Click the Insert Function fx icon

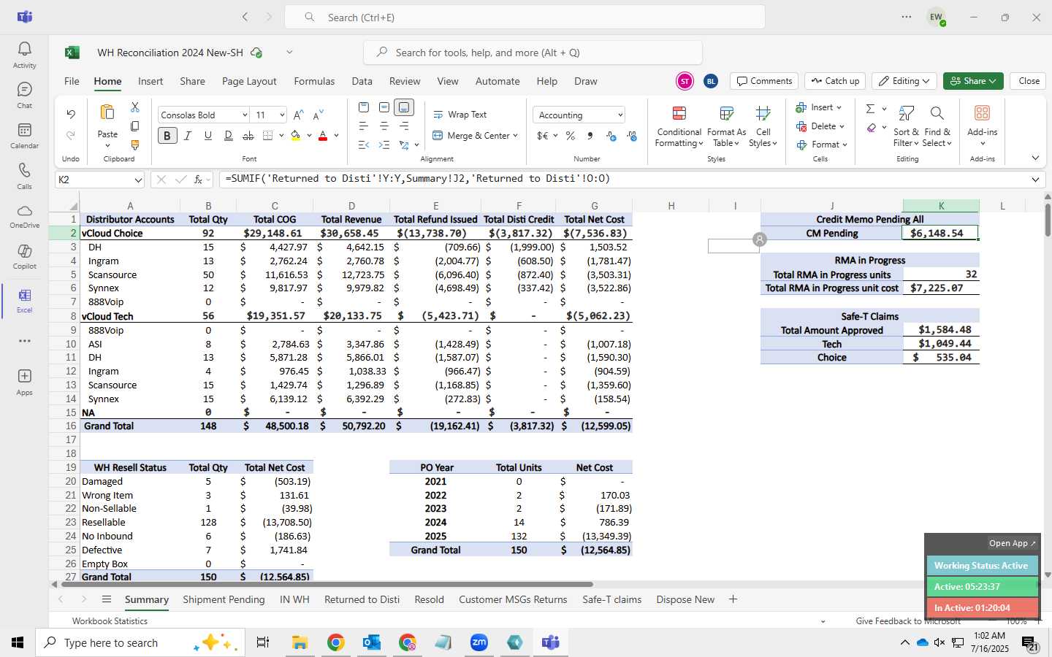pyautogui.click(x=198, y=180)
